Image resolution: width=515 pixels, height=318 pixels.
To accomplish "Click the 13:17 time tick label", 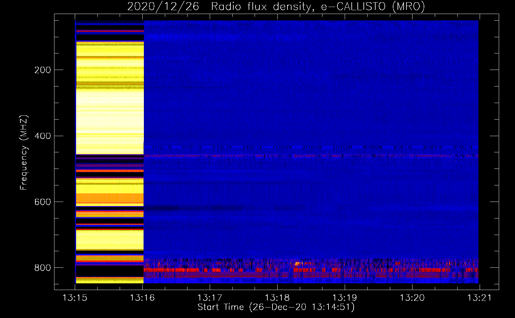I will point(210,298).
